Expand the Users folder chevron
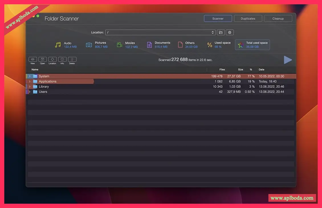Image resolution: width=322 pixels, height=208 pixels. click(x=30, y=92)
